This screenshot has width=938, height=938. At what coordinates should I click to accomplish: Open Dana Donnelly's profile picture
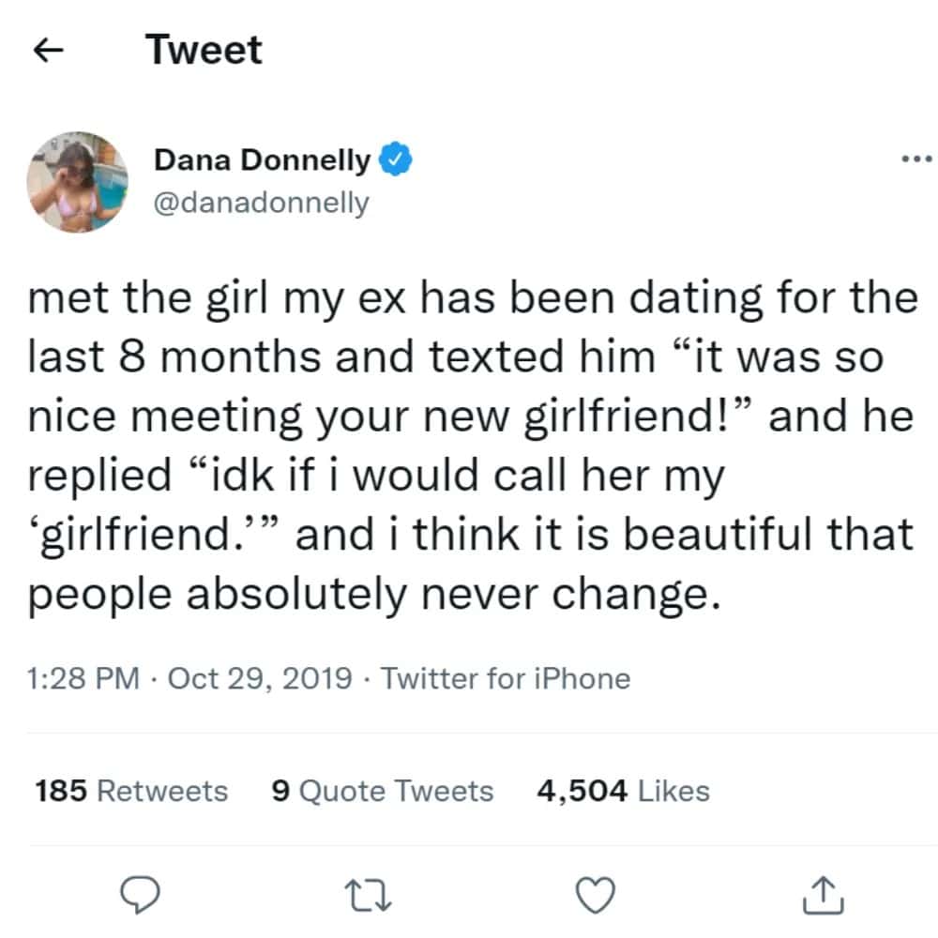pos(77,181)
